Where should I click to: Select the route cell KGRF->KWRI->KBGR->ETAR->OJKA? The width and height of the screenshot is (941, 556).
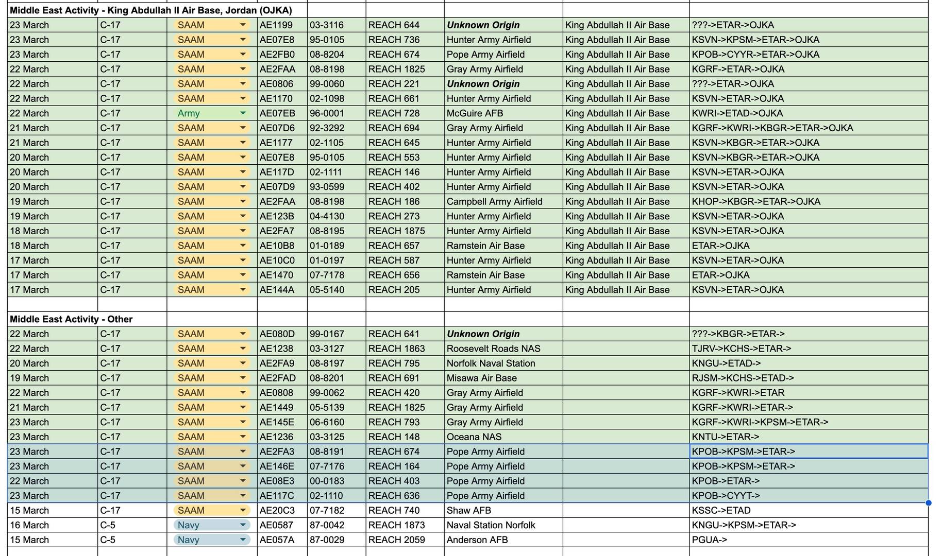coord(772,128)
